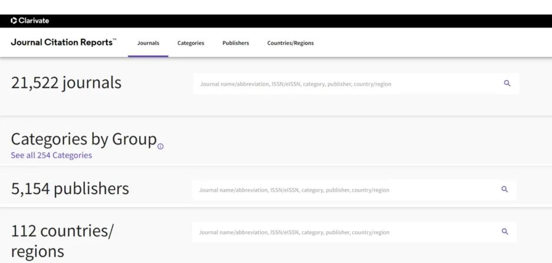
Task: Select the 5,154 publishers heading
Action: tap(70, 189)
